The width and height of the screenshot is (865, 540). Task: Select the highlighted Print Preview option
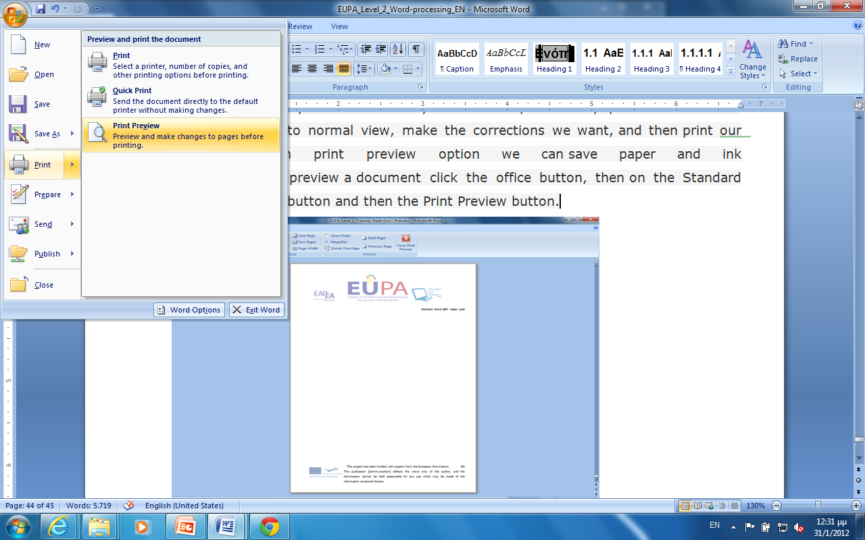click(181, 135)
